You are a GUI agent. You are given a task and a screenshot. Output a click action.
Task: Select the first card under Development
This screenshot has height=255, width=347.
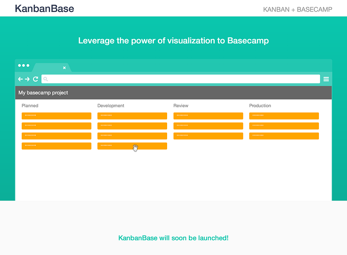click(132, 116)
